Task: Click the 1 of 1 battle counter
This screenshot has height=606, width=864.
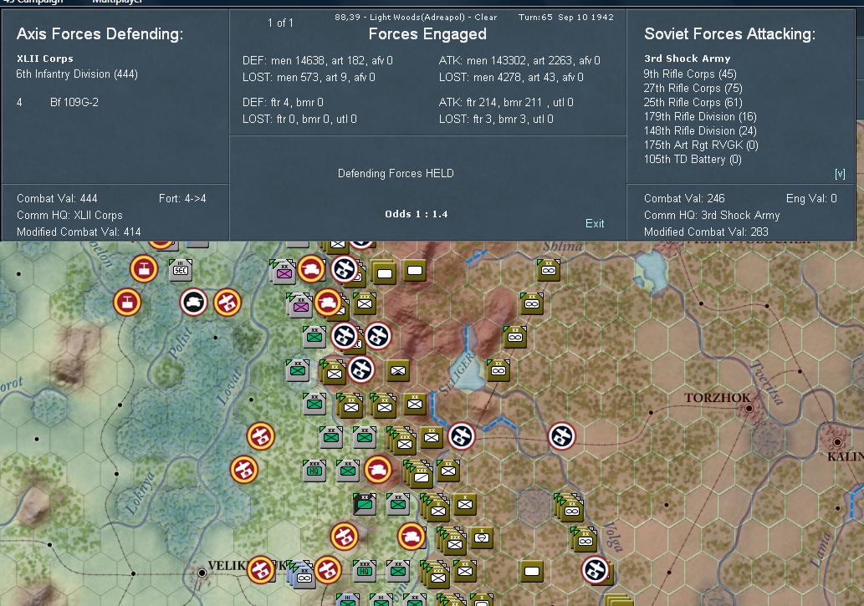Action: point(280,23)
